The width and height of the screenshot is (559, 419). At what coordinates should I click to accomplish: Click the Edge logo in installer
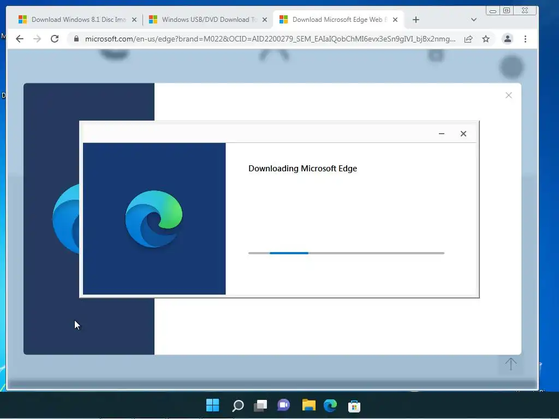click(x=154, y=219)
